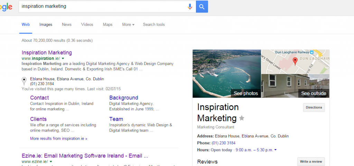Click the Dun Laoghaire Railway station icon
Image resolution: width=354 pixels, height=166 pixels.
pyautogui.click(x=312, y=52)
